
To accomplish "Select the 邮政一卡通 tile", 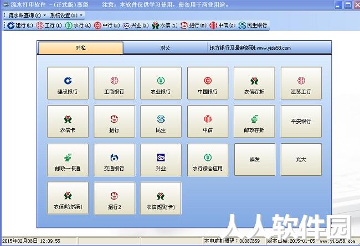I will 68,160.
